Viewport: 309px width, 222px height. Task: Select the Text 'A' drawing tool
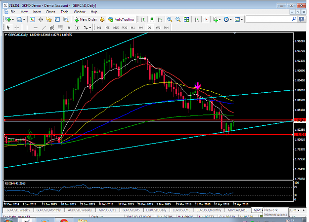tap(69, 28)
